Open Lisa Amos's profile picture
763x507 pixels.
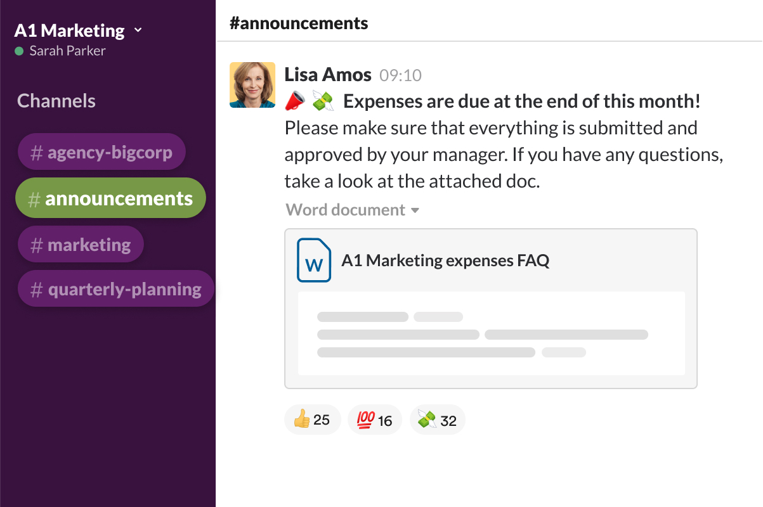tap(252, 84)
